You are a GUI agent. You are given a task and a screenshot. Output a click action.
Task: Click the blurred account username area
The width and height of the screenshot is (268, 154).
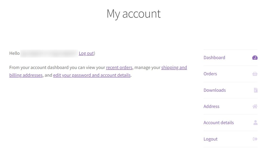[50, 53]
